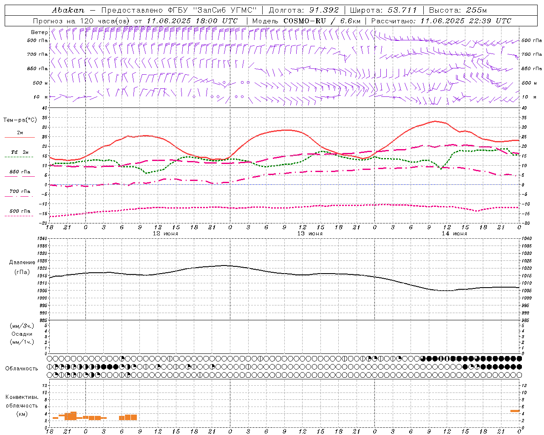Click the "Тем-ра(°C)" temperature panel label
Viewport: 544px width, 435px height.
(20, 120)
